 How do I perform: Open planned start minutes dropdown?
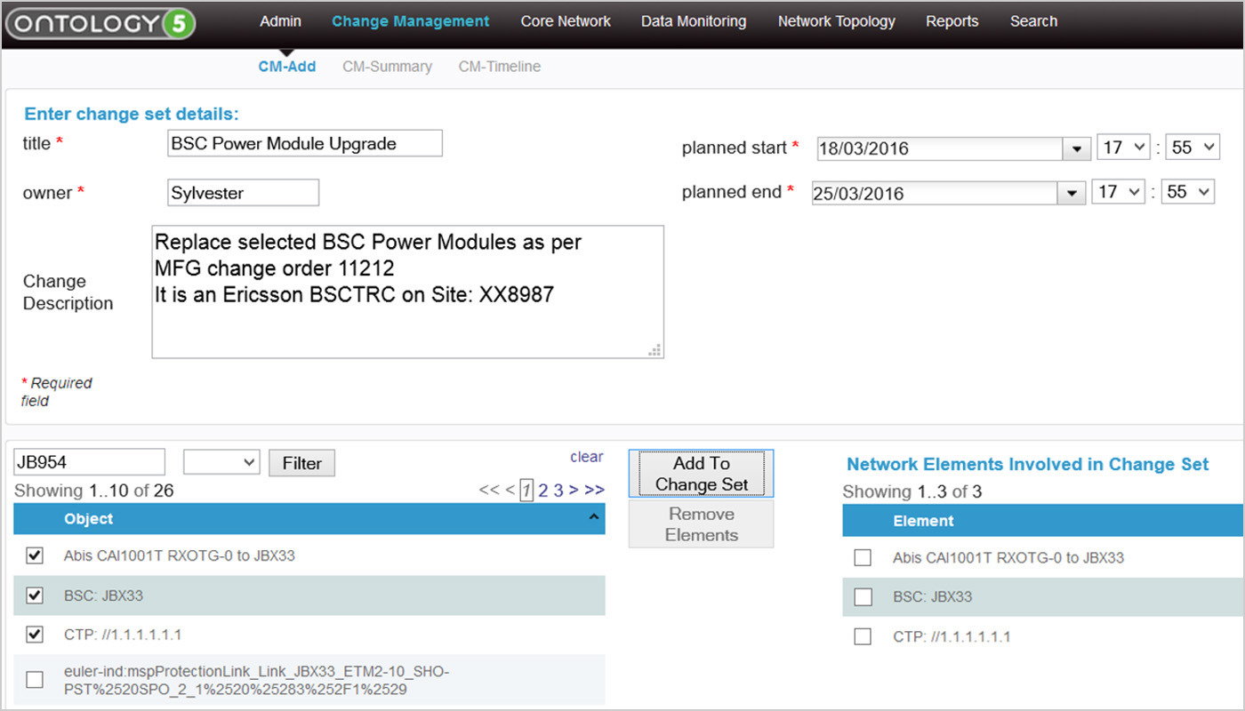click(1193, 148)
